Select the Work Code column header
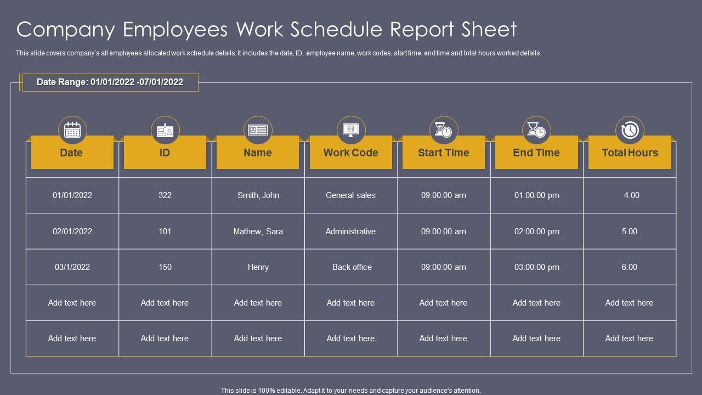This screenshot has height=395, width=702. pos(350,153)
